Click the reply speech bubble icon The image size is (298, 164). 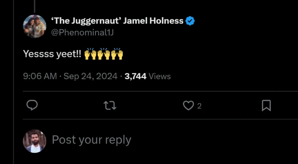tap(32, 105)
